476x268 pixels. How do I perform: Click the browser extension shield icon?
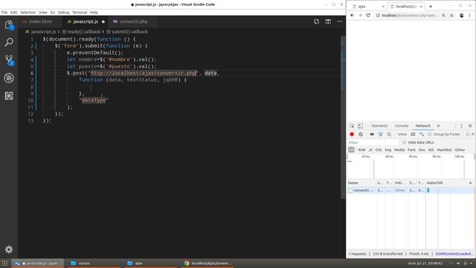462,15
